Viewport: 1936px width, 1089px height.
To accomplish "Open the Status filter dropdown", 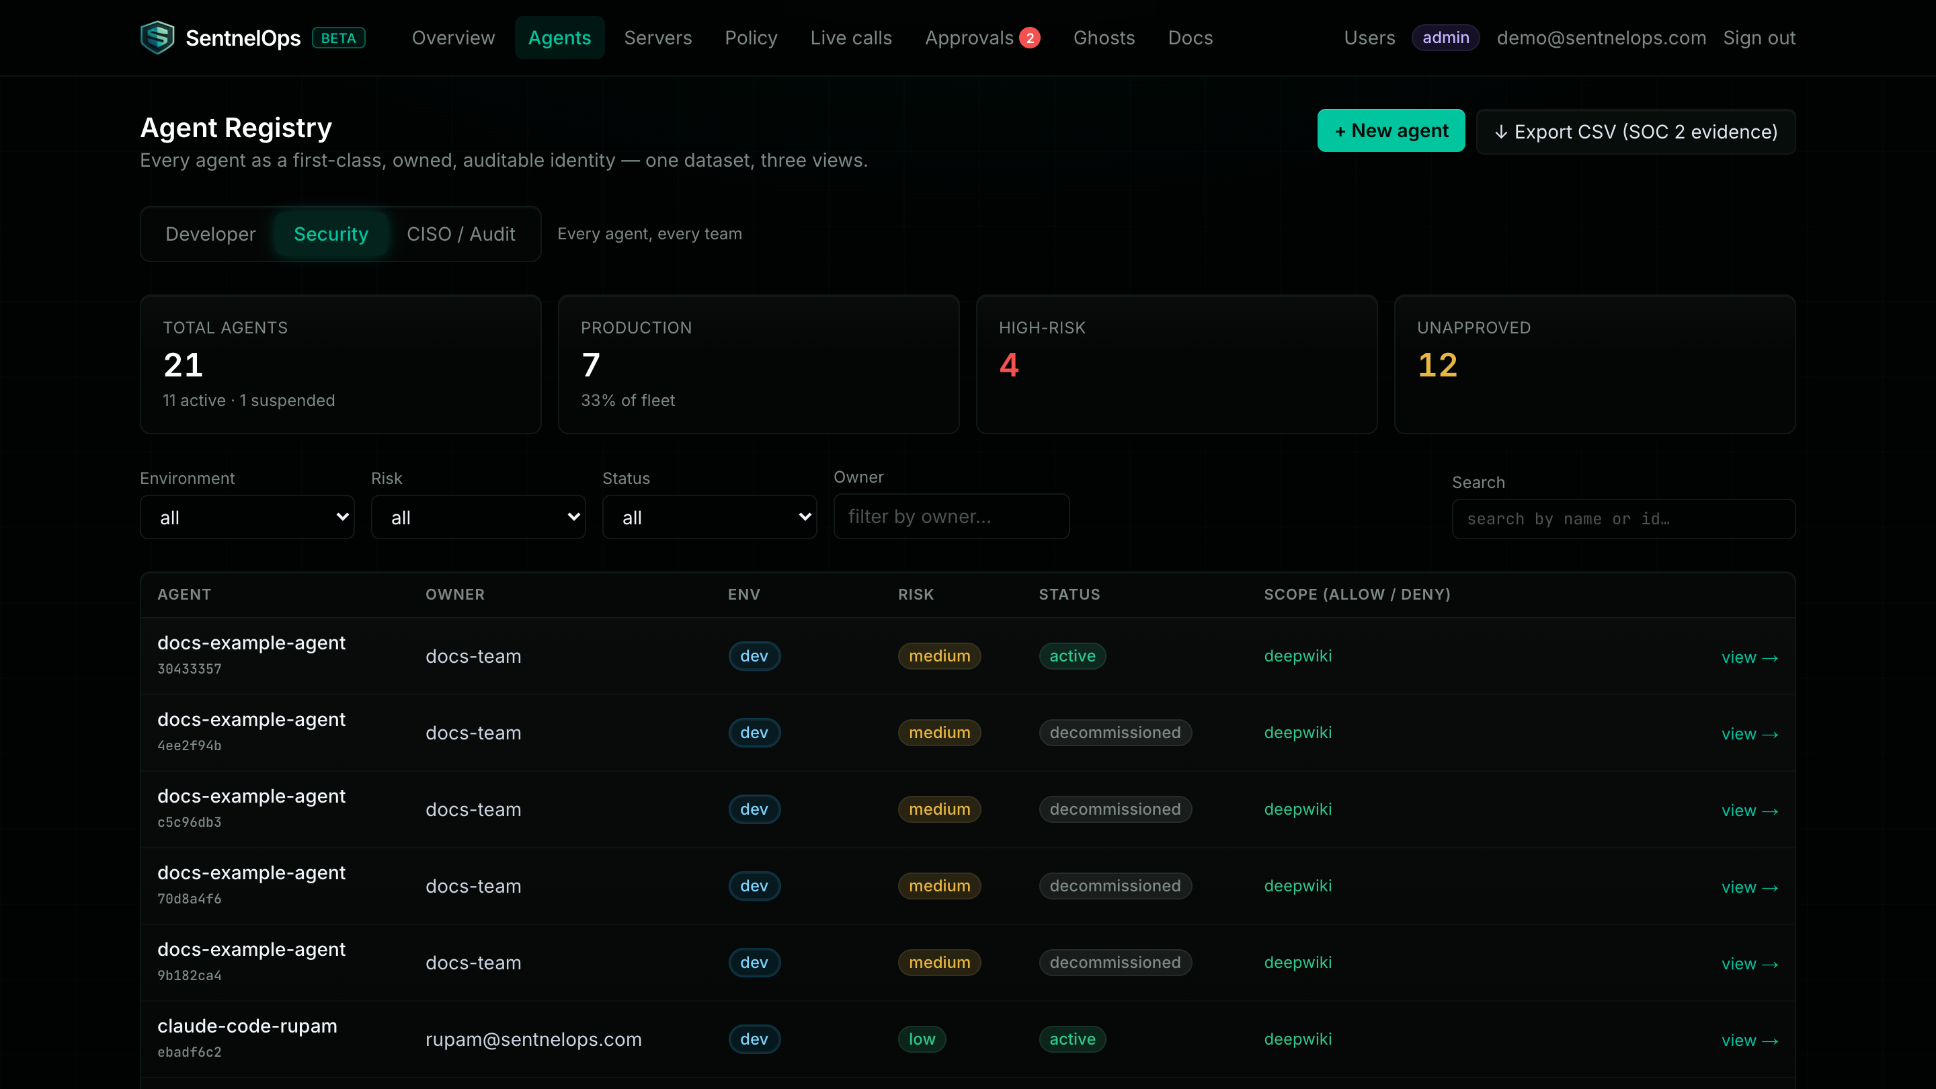I will click(709, 517).
